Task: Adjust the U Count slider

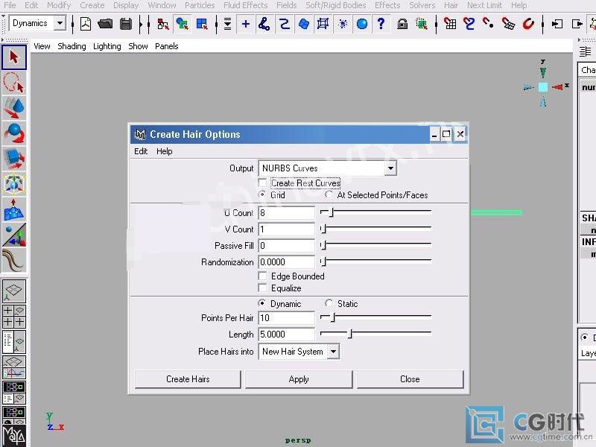Action: click(x=331, y=212)
